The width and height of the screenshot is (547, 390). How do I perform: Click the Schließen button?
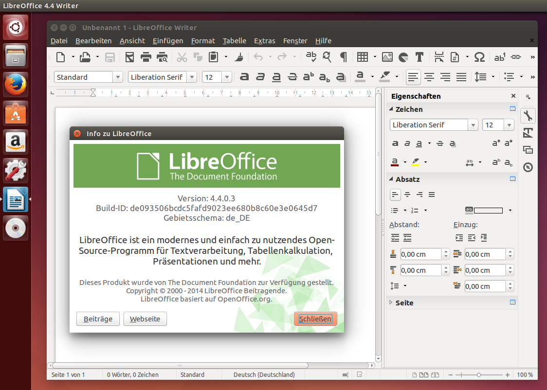(x=315, y=319)
